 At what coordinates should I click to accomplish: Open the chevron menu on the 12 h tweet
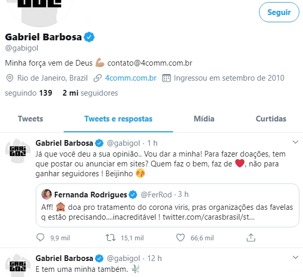[x=295, y=257]
